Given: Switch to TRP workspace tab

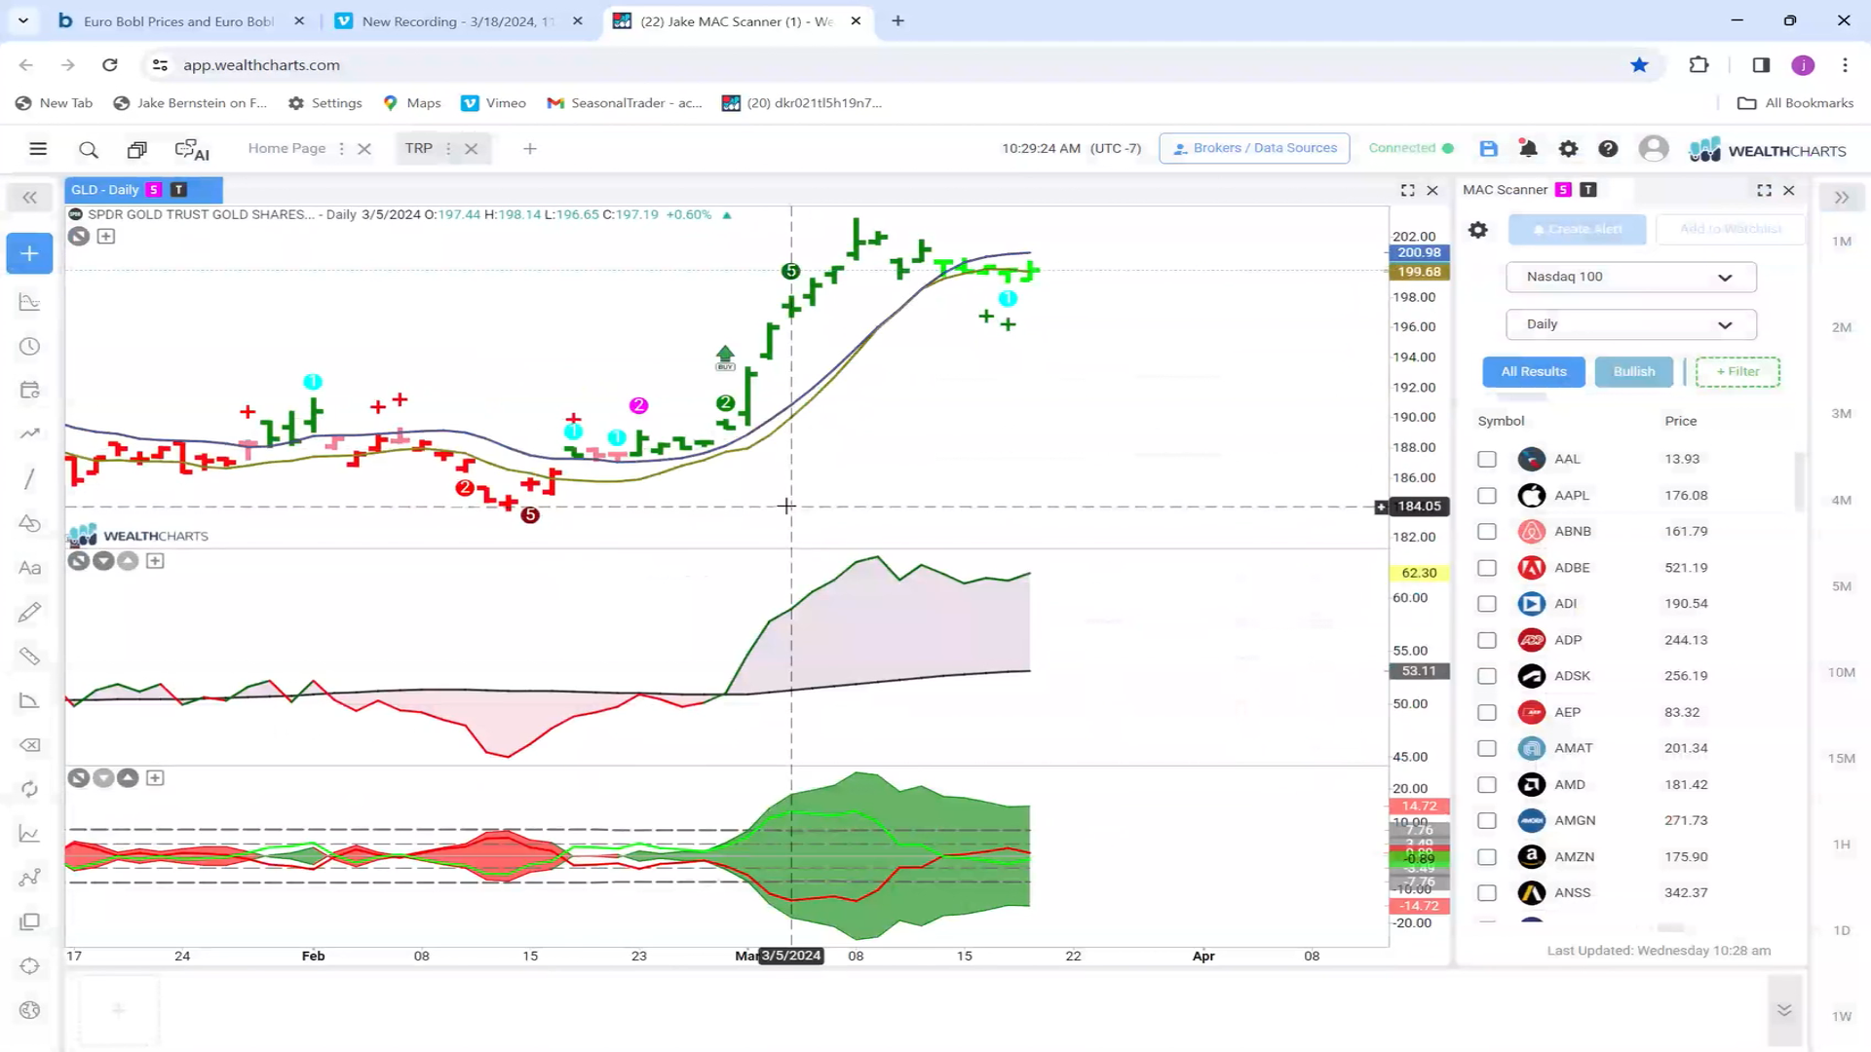Looking at the screenshot, I should click(x=419, y=148).
